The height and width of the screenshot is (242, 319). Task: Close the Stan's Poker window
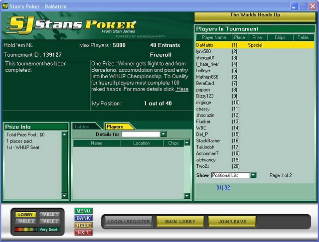pyautogui.click(x=313, y=6)
